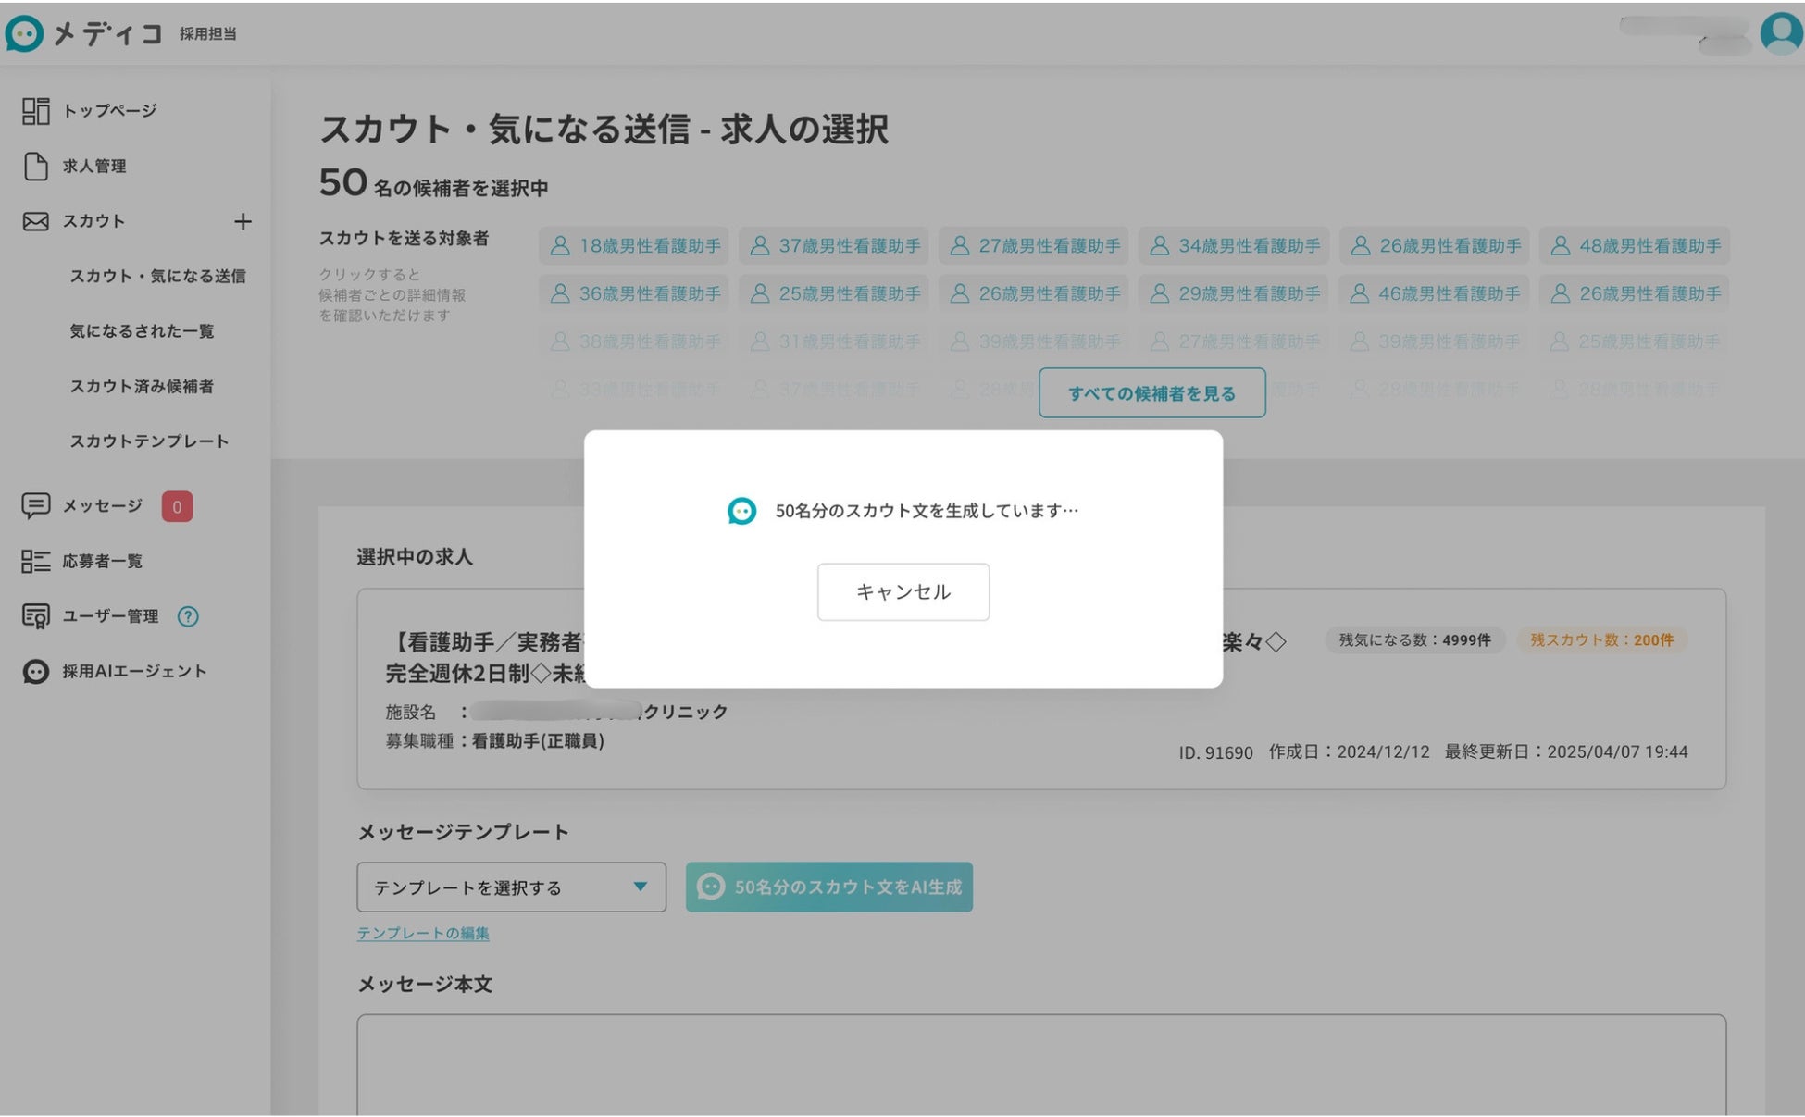
Task: Click the 応募者一覧 list icon
Action: (x=35, y=561)
